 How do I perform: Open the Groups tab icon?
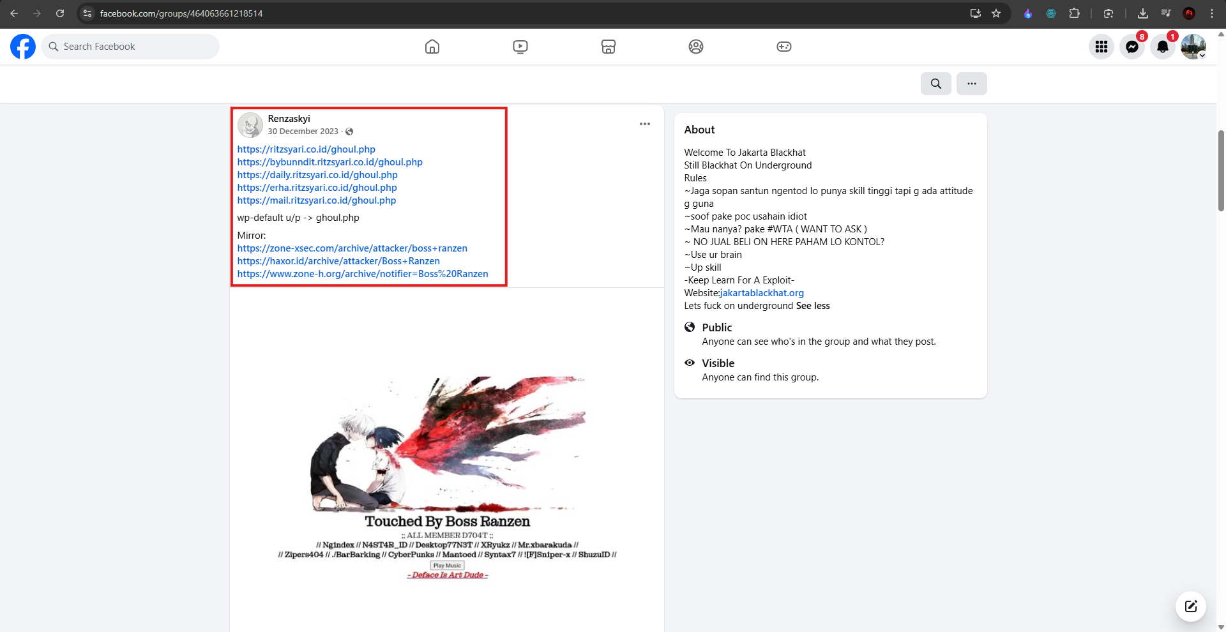[x=696, y=47]
